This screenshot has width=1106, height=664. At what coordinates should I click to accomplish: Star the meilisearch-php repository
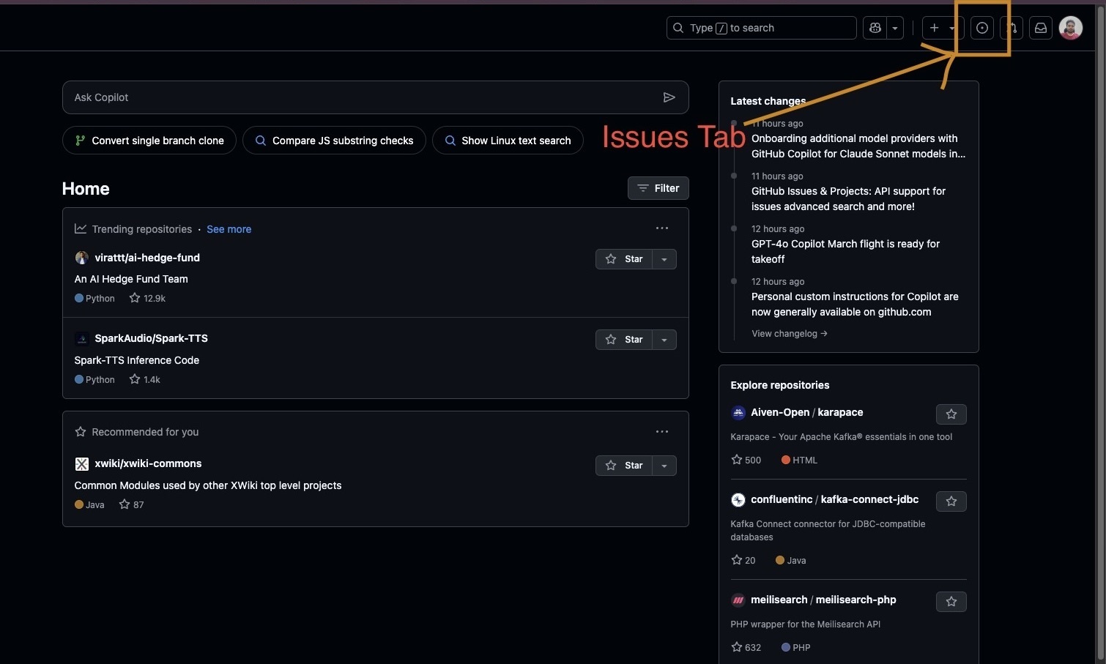coord(951,602)
